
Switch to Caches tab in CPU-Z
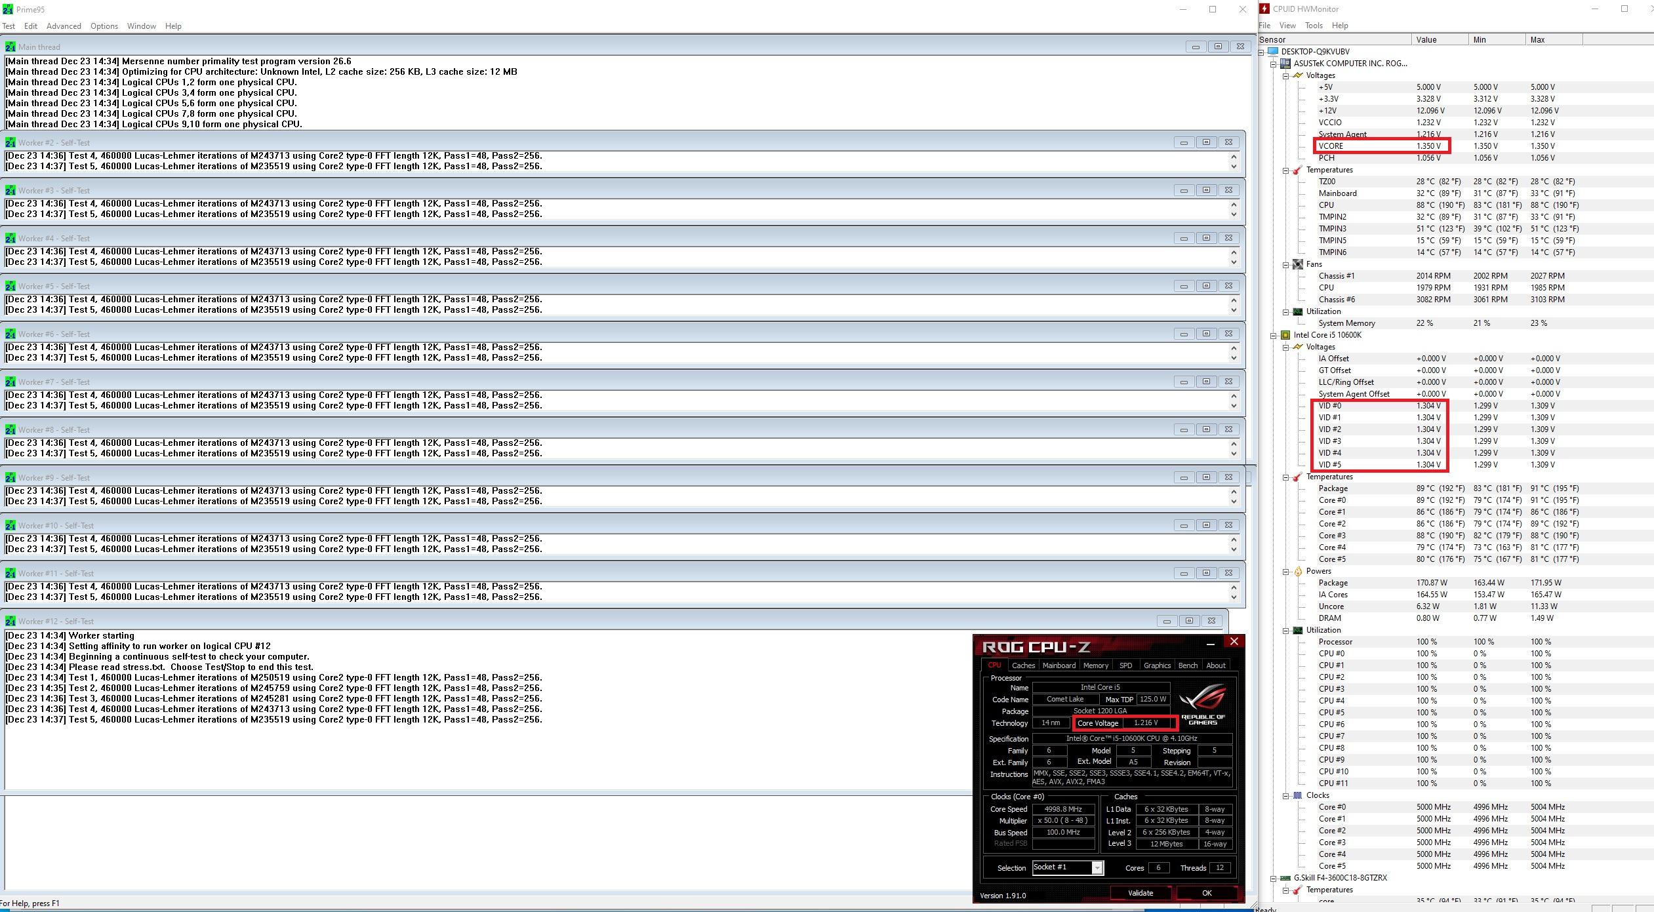[1023, 665]
